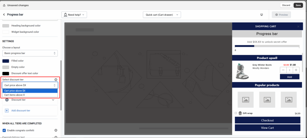Check the Gift wrap checkbox

pos(236,113)
